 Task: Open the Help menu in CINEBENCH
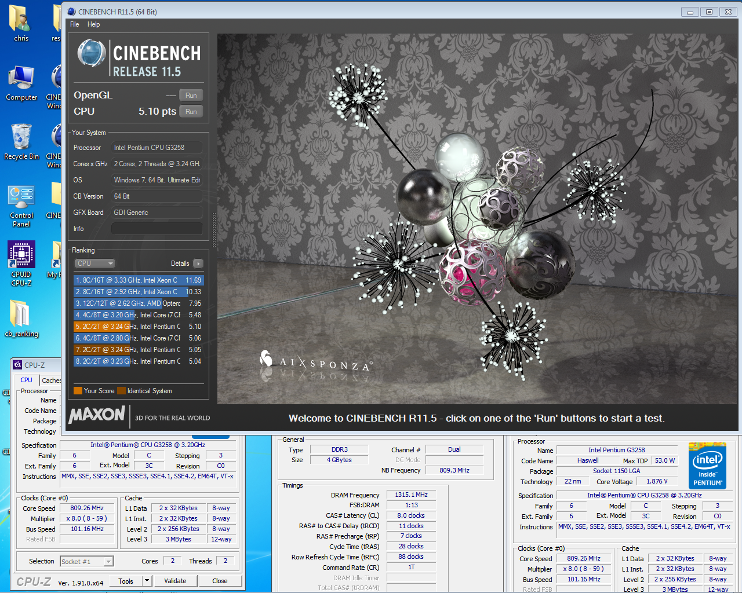tap(93, 24)
